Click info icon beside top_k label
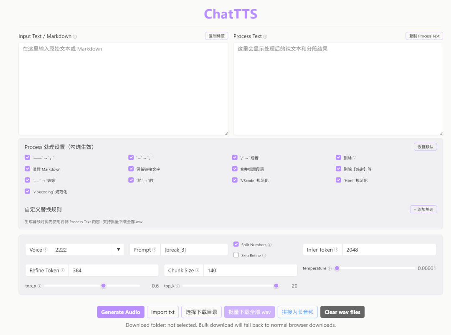The width and height of the screenshot is (451, 335). [178, 286]
